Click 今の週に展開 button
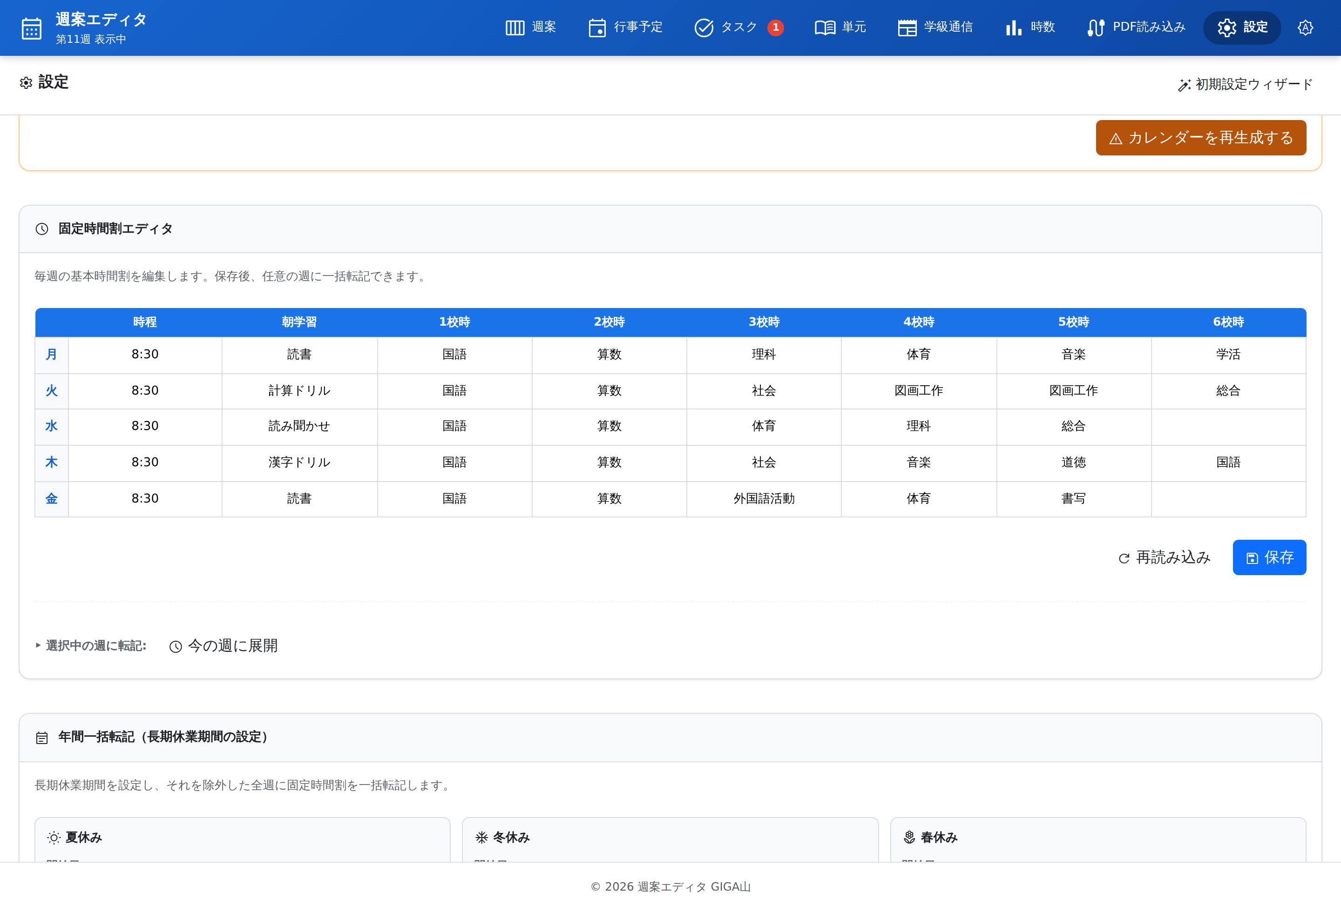1341x912 pixels. tap(223, 646)
